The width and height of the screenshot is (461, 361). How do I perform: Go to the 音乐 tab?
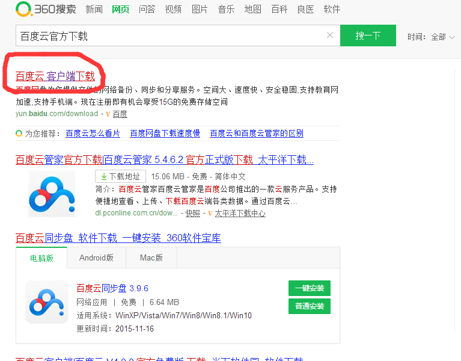(x=226, y=10)
